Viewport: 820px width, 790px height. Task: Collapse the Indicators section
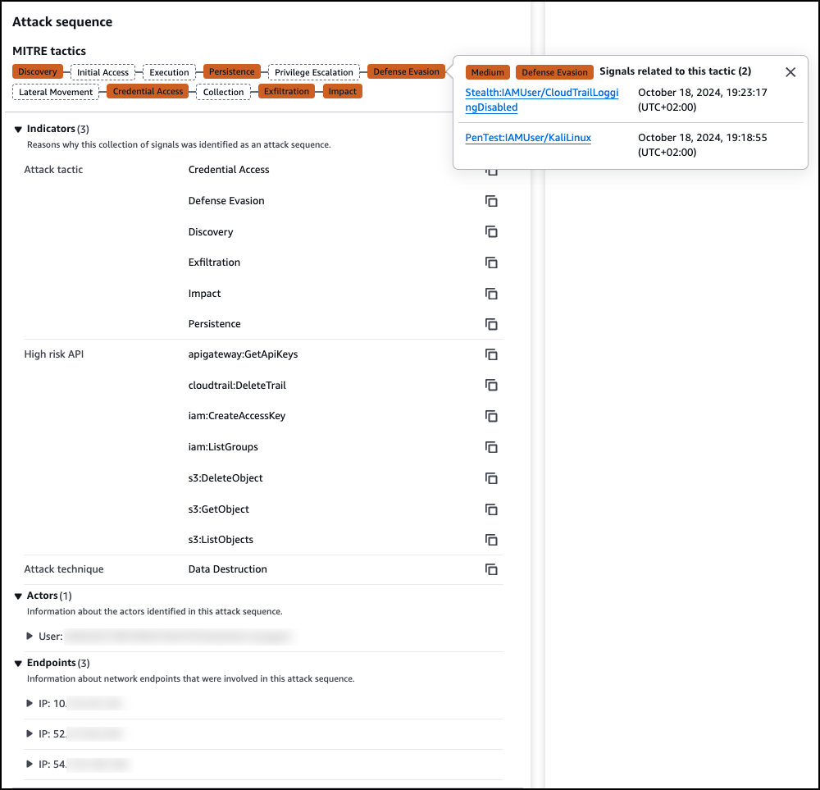[19, 130]
